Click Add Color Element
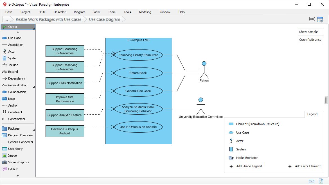The height and width of the screenshot is (185, 329). (x=305, y=166)
